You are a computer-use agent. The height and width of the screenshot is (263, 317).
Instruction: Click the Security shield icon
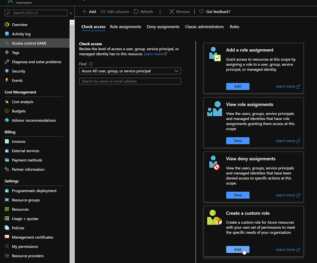pos(7,71)
